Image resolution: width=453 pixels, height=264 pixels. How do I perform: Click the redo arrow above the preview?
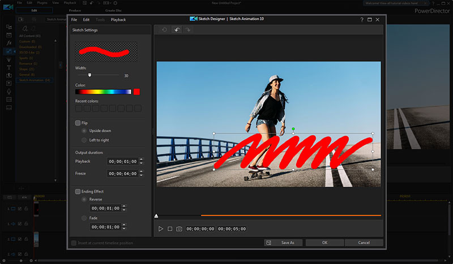[188, 30]
